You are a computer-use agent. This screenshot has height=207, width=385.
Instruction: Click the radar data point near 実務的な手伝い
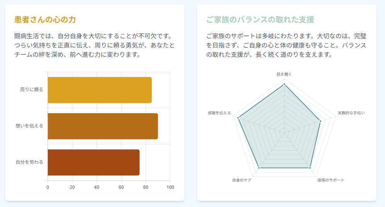click(x=320, y=121)
